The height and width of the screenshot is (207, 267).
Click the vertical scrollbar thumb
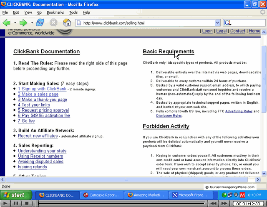(264, 79)
